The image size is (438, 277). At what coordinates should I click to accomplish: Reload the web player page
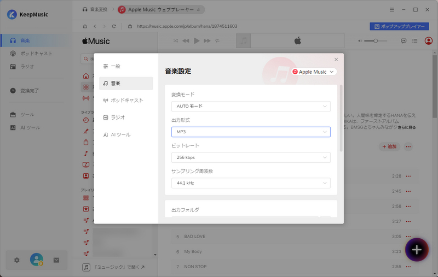point(114,26)
